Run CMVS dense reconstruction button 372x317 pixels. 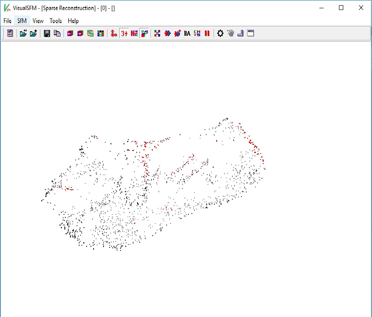tap(197, 33)
